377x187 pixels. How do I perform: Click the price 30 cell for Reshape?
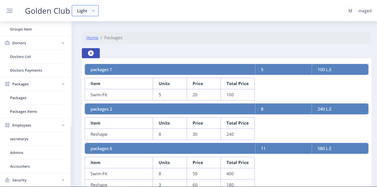pos(204,134)
